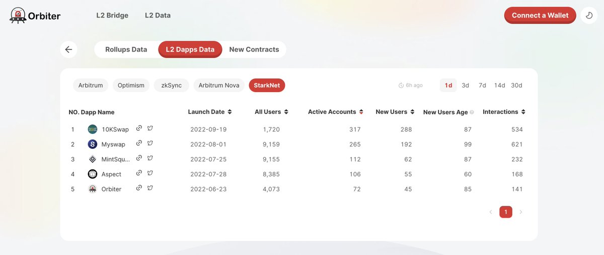Open the Aspect Twitter icon
The width and height of the screenshot is (604, 255).
150,174
